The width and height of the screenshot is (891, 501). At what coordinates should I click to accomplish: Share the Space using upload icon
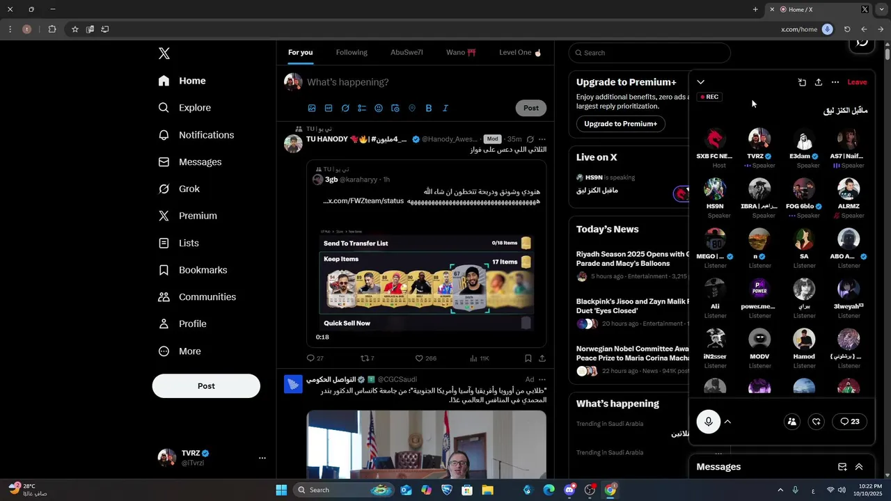pos(819,82)
